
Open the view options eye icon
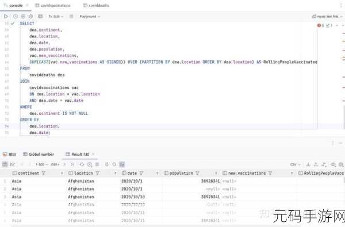click(333, 164)
